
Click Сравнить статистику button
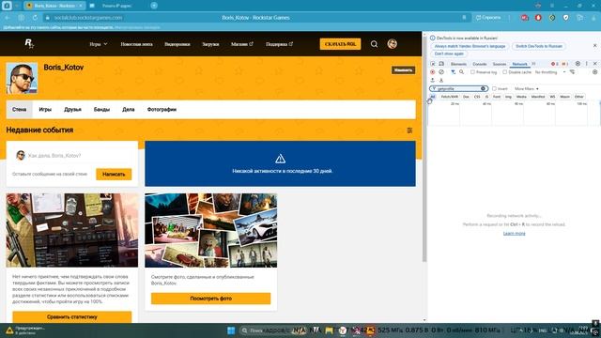point(72,317)
